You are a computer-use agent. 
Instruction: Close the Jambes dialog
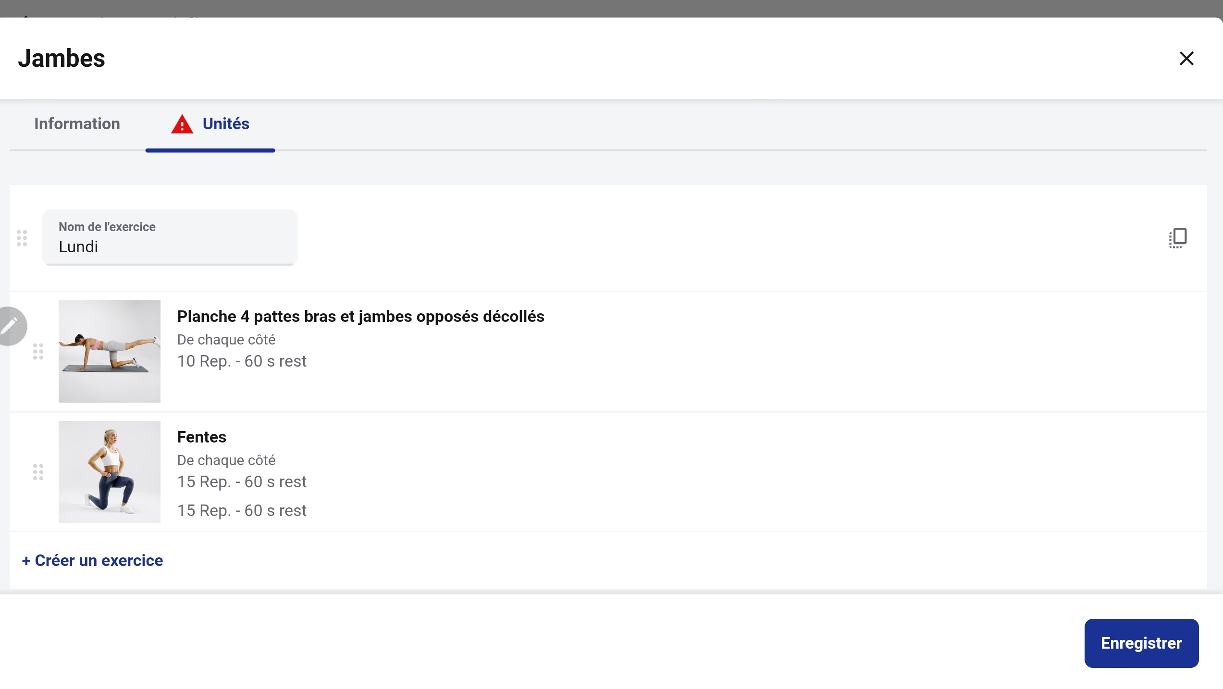click(x=1186, y=59)
